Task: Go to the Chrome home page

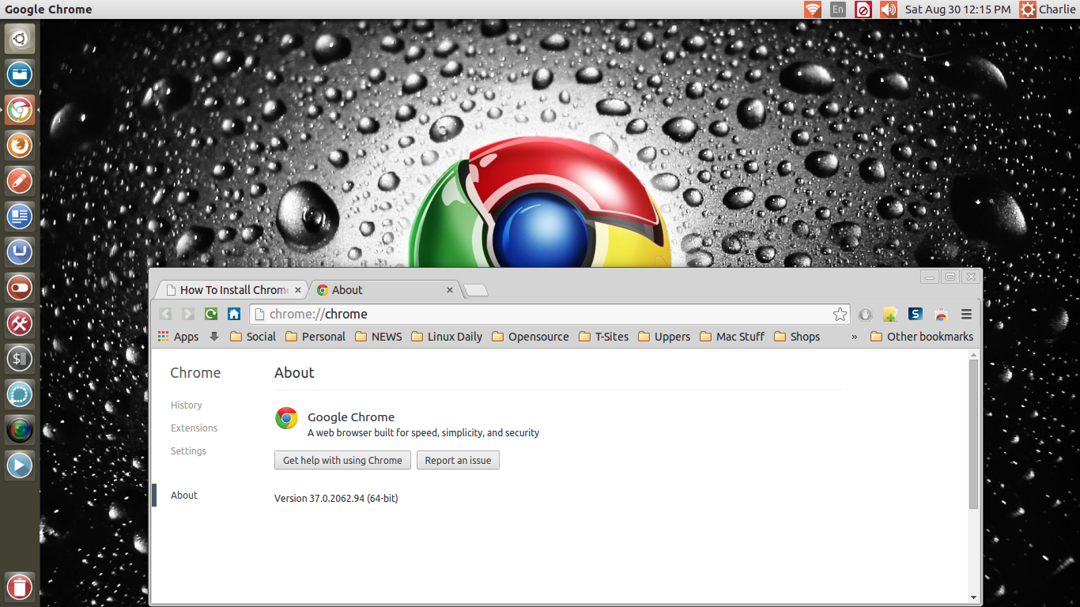Action: 234,314
